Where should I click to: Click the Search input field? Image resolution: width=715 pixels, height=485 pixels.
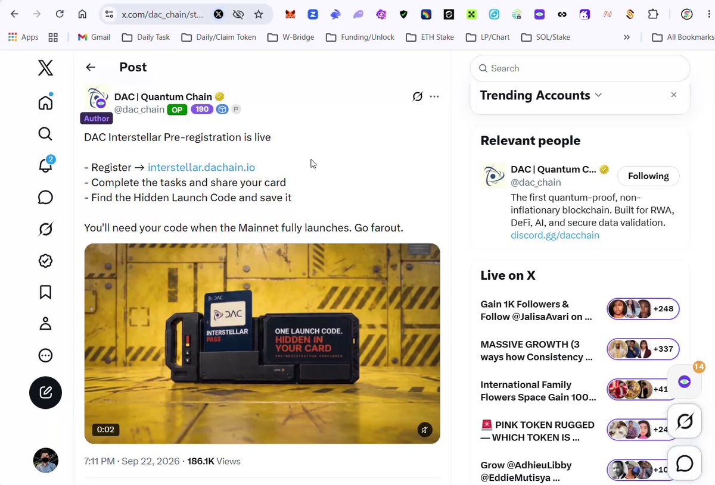pyautogui.click(x=580, y=68)
